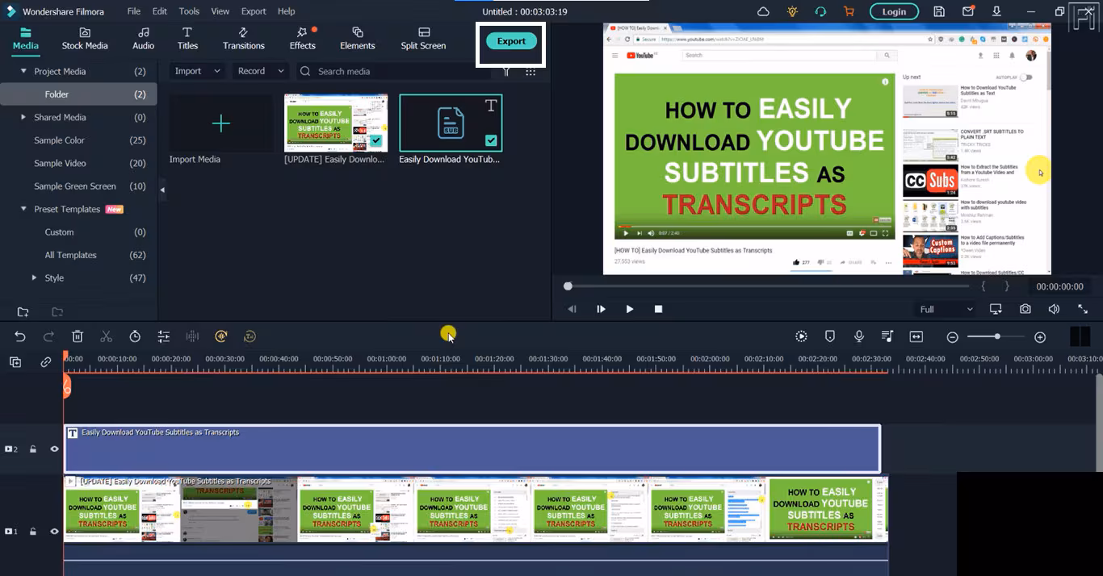This screenshot has height=576, width=1103.
Task: Play the preview video
Action: coord(630,309)
